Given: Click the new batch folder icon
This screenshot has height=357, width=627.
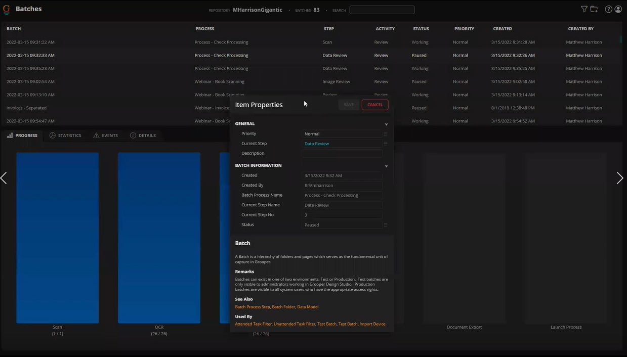Looking at the screenshot, I should tap(594, 9).
